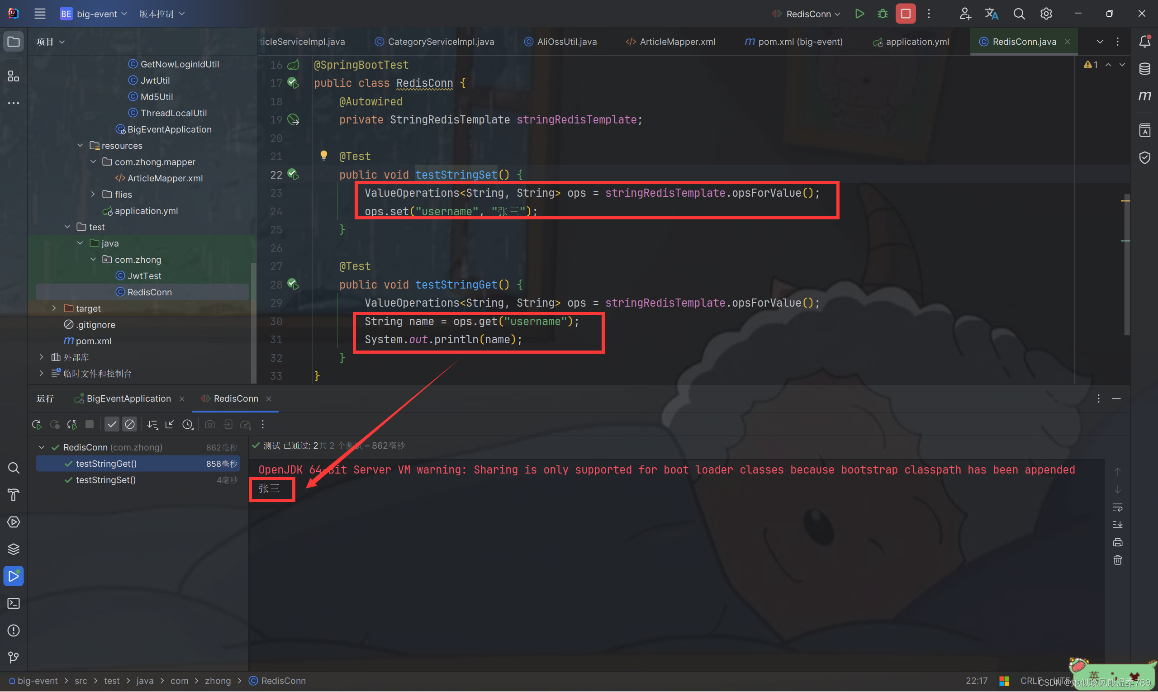Toggle scroll to end of console
The width and height of the screenshot is (1158, 692).
point(1117,525)
